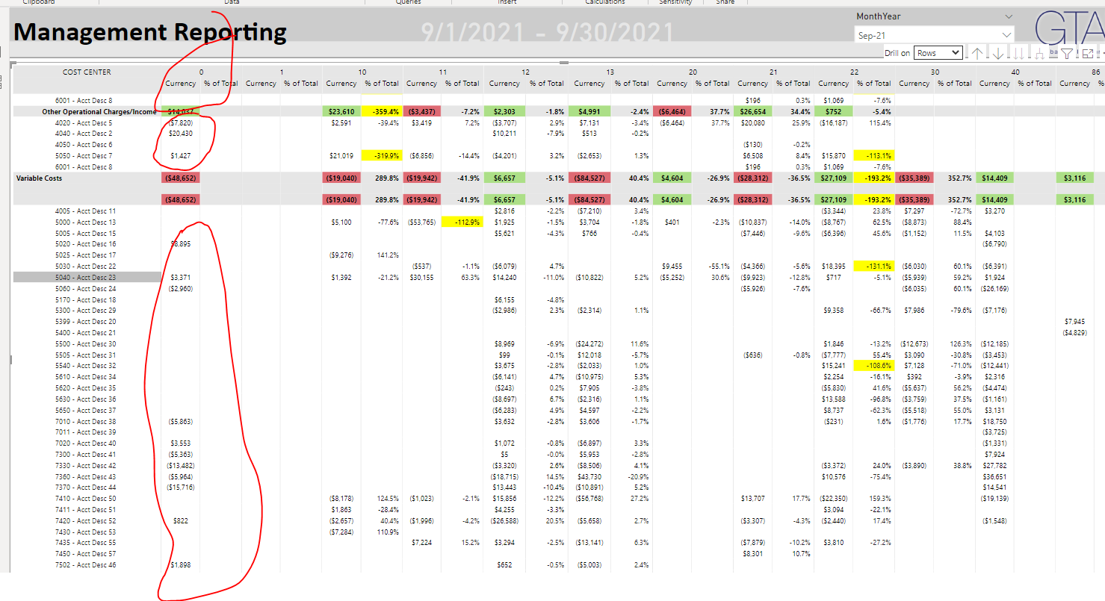Image resolution: width=1105 pixels, height=601 pixels.
Task: Select row 5540 - Acct Desc 32
Action: (86, 366)
